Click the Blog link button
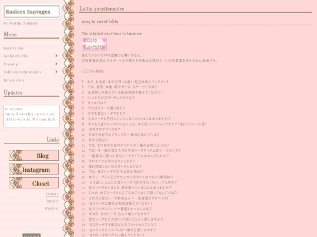Image resolution: width=317 pixels, height=237 pixels. [34, 156]
